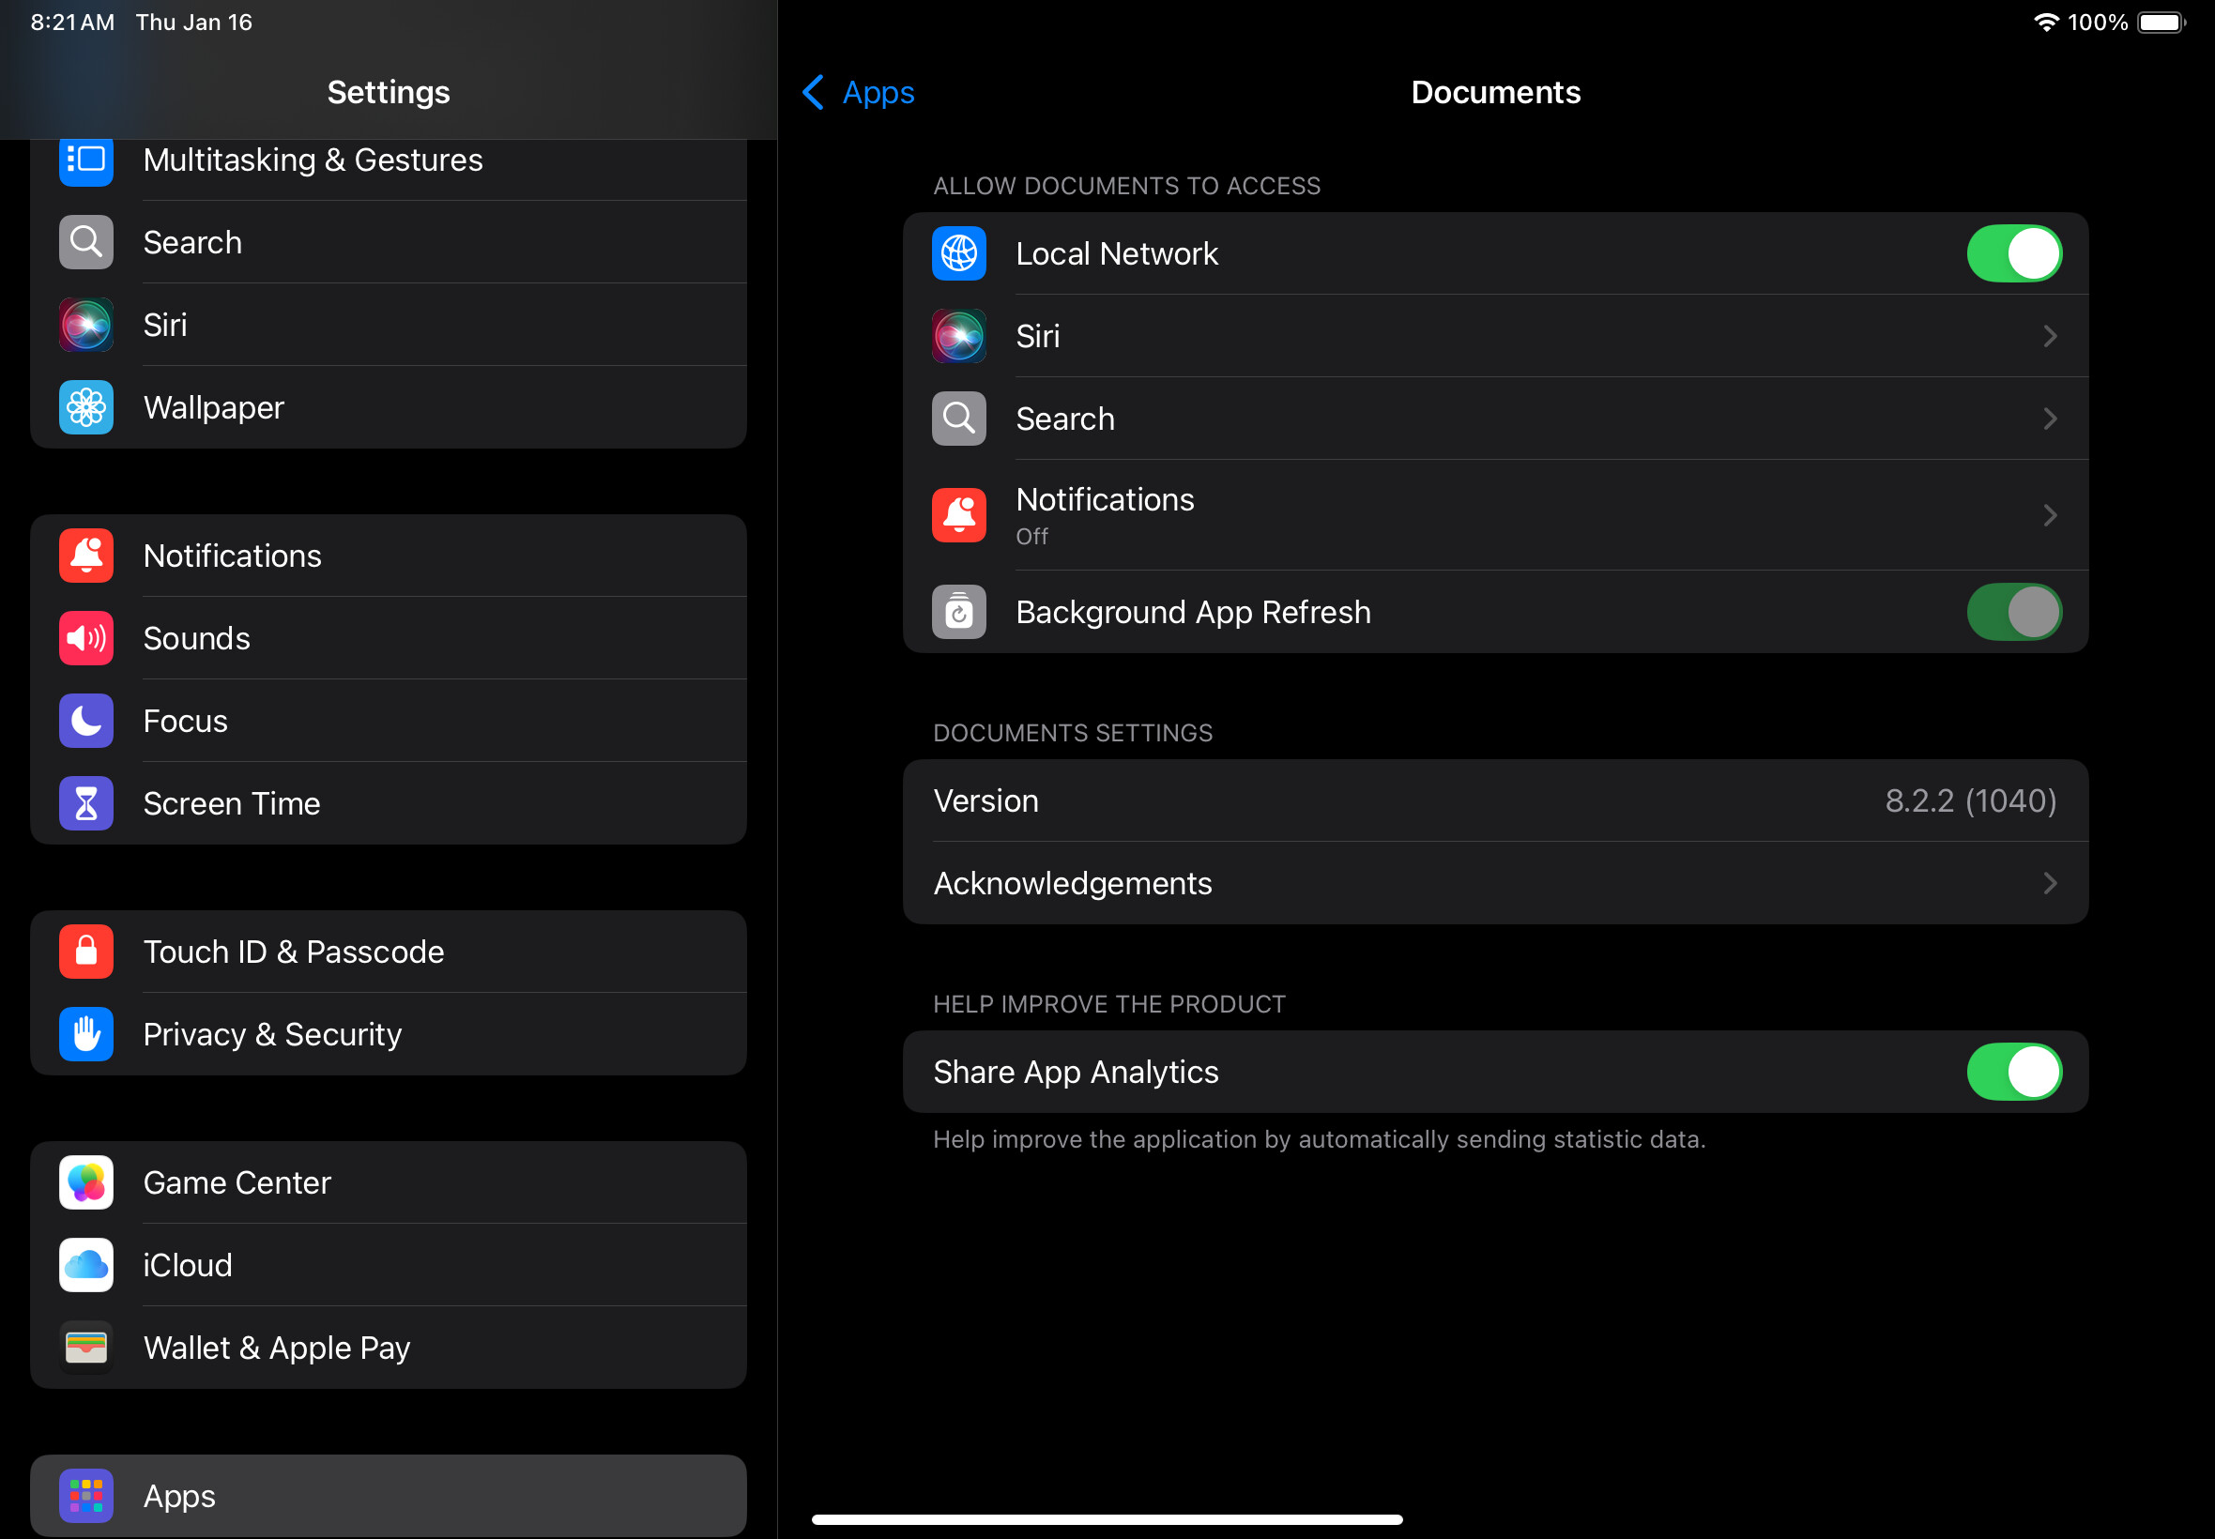The image size is (2215, 1539).
Task: Tap the DOCUMENTS SETTINGS section header
Action: (1072, 733)
